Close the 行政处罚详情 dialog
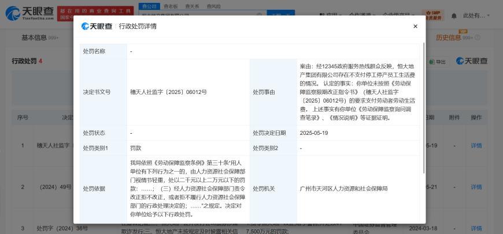 415,26
